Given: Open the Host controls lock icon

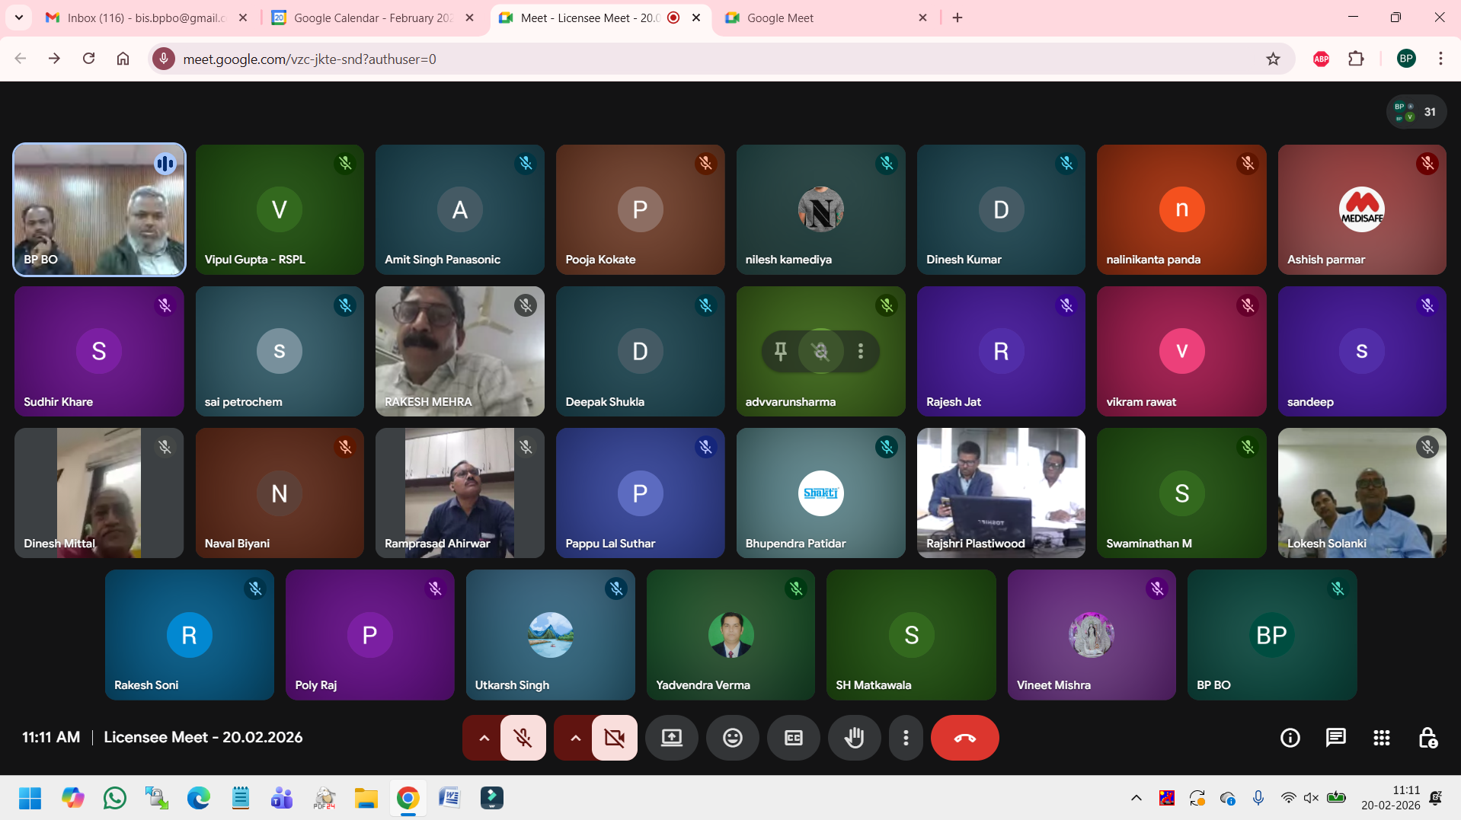Looking at the screenshot, I should click(1427, 737).
